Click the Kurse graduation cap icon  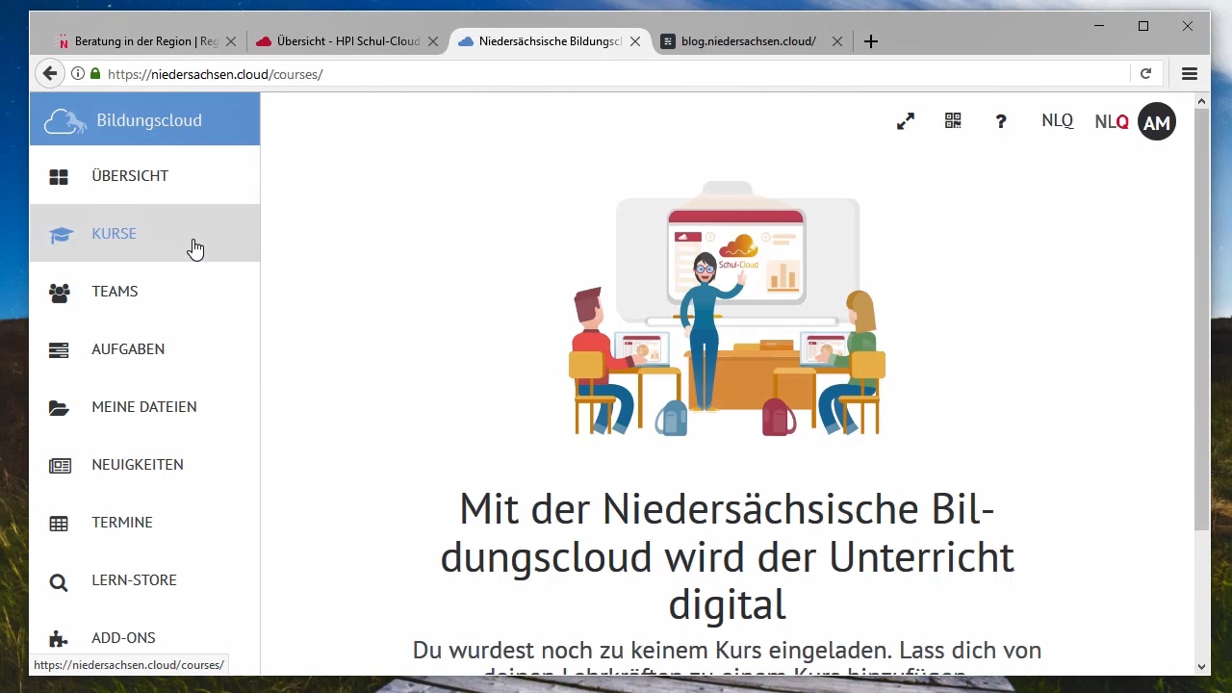[x=61, y=234]
